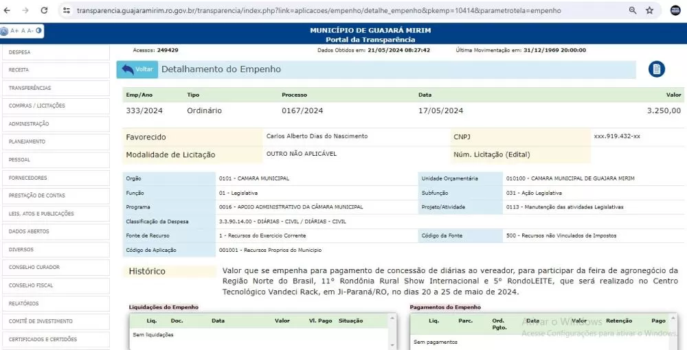Decrease font size with A-
Image resolution: width=687 pixels, height=350 pixels.
pos(30,31)
